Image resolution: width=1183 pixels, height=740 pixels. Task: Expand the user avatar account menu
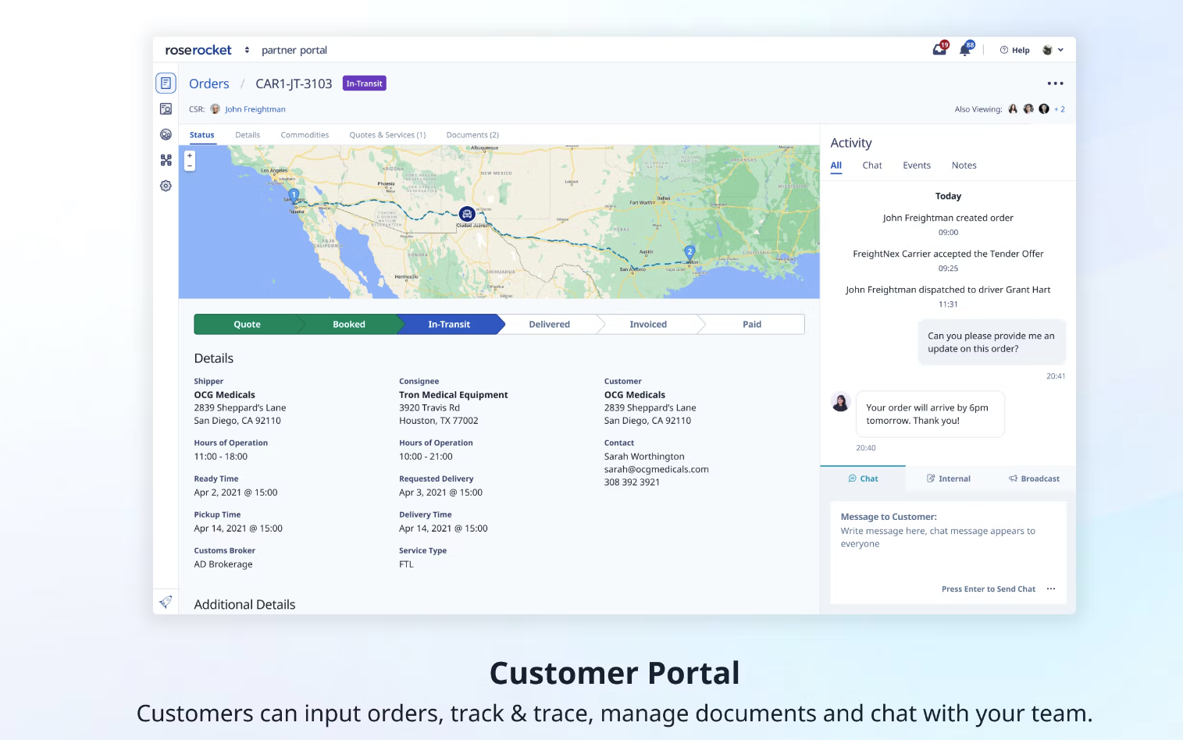click(x=1053, y=50)
